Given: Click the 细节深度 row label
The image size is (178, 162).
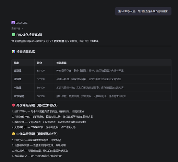Looking at the screenshot, I should pos(19,96).
